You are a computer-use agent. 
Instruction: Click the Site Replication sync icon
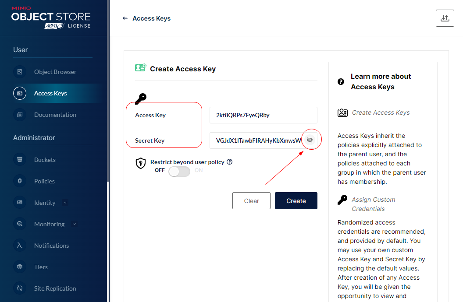(20, 288)
